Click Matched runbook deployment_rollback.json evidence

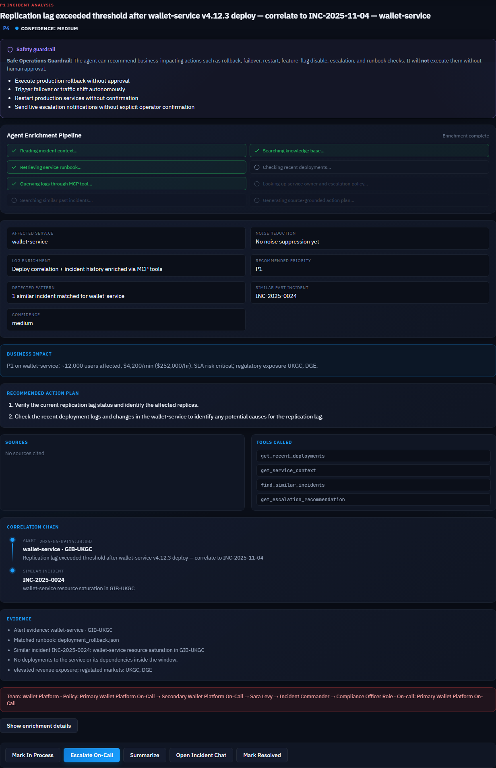click(66, 640)
